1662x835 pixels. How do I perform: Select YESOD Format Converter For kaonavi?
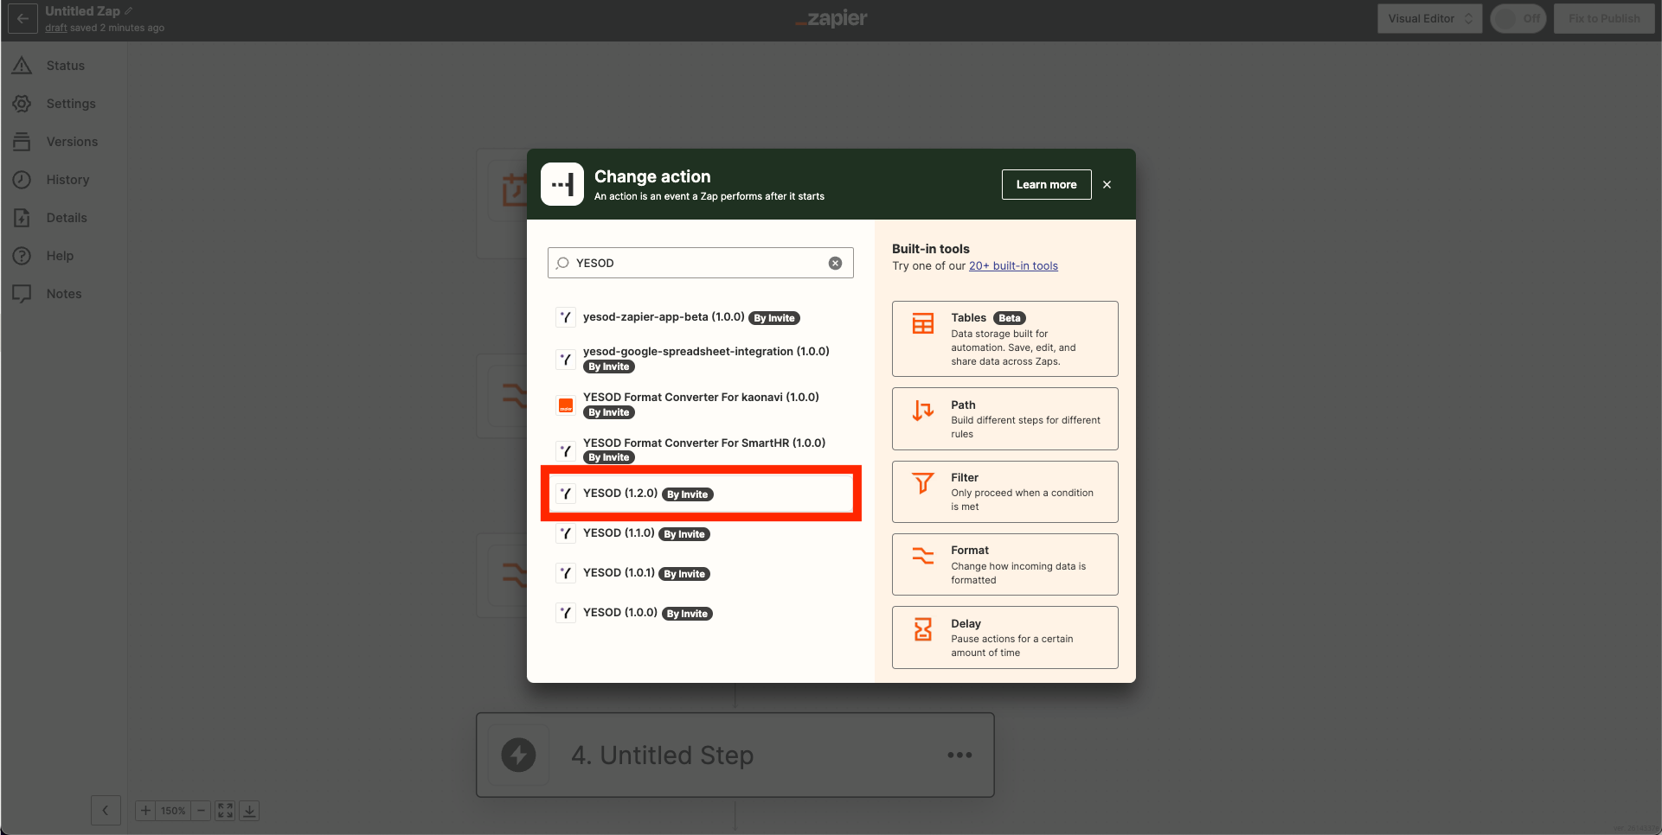click(700, 405)
